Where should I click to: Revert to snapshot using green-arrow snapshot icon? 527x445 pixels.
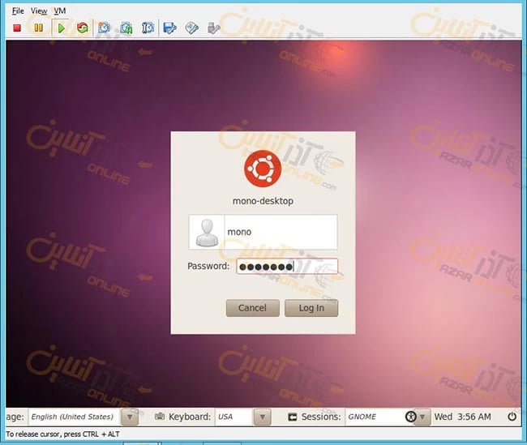point(126,28)
